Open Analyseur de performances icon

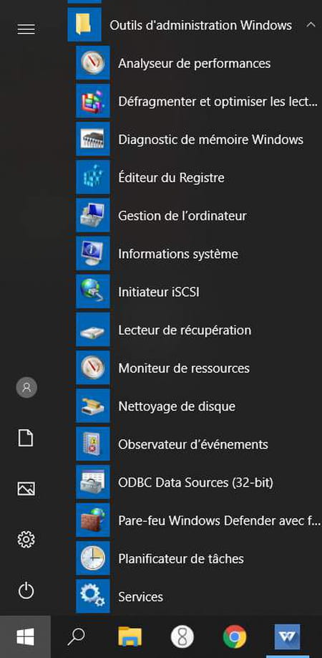pyautogui.click(x=92, y=63)
